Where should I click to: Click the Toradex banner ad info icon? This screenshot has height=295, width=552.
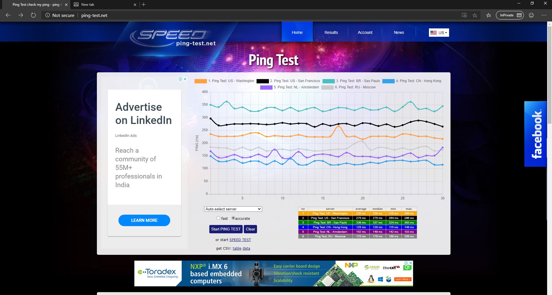coord(406,263)
